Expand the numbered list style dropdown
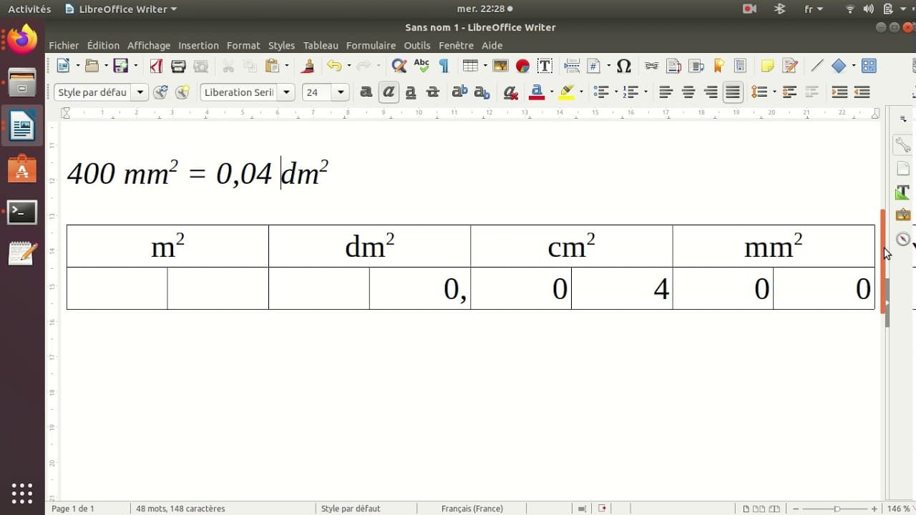The image size is (916, 515). click(x=645, y=92)
